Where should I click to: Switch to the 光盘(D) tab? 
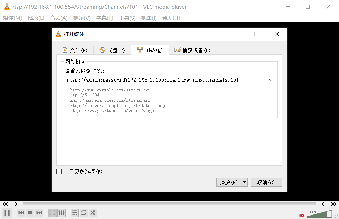[112, 50]
